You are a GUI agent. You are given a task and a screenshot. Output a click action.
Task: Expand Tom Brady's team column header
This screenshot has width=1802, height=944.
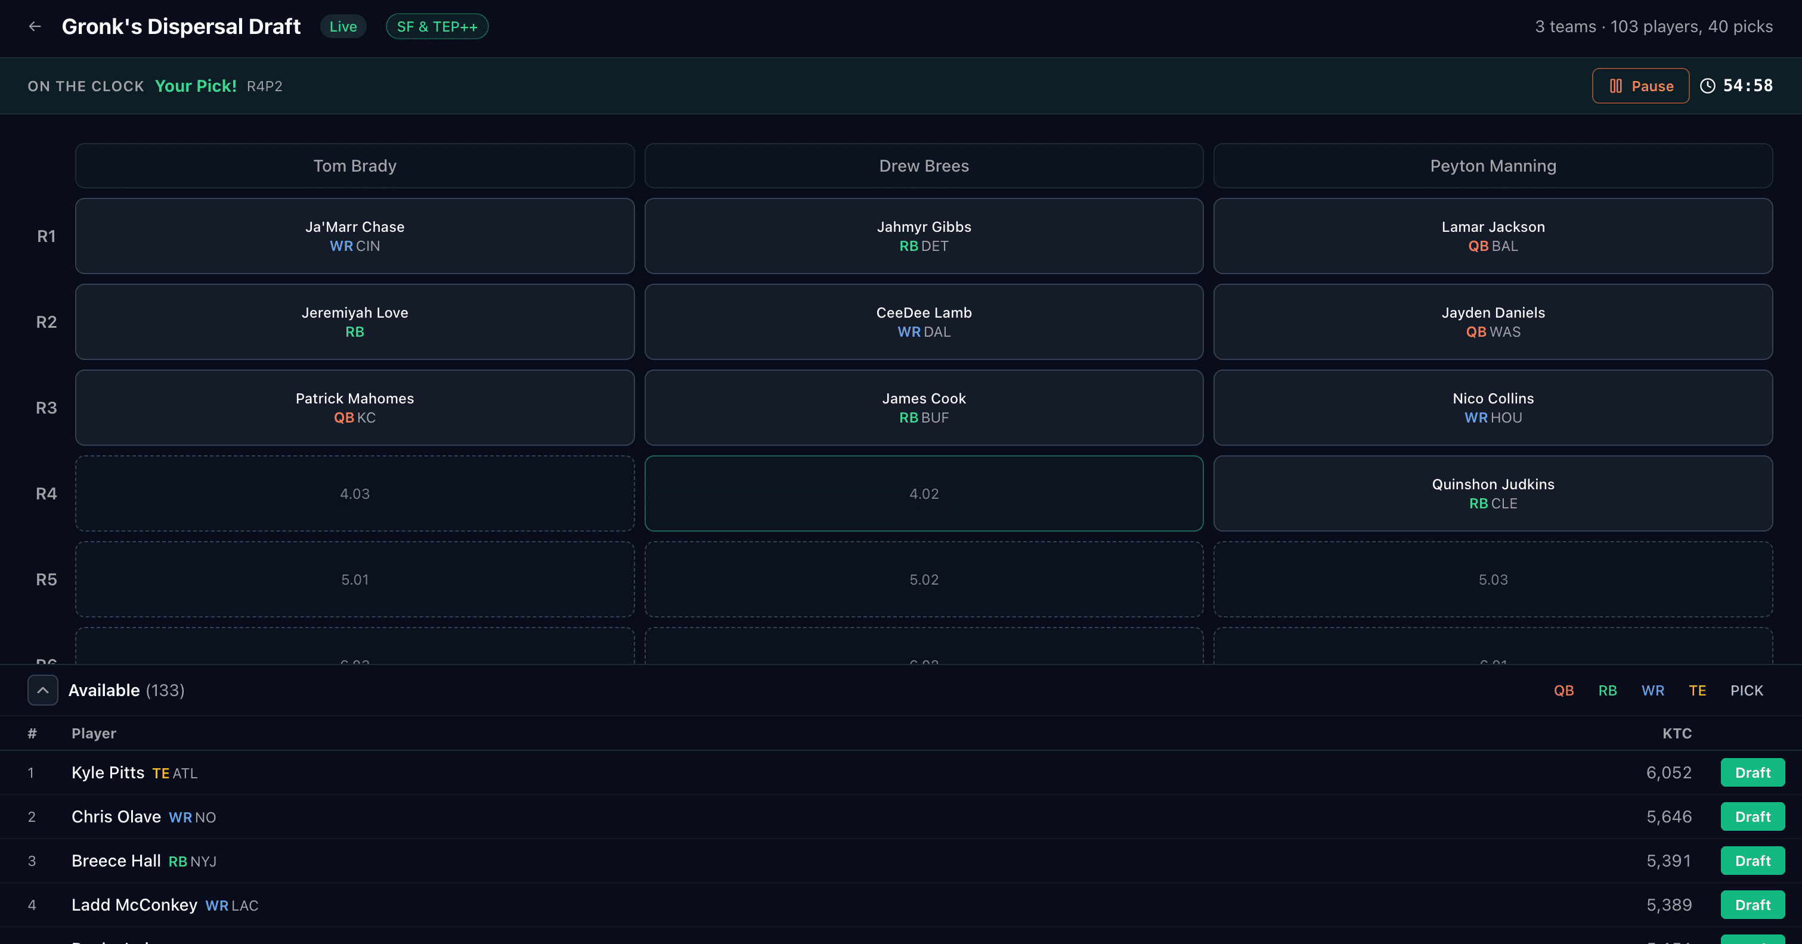click(354, 166)
